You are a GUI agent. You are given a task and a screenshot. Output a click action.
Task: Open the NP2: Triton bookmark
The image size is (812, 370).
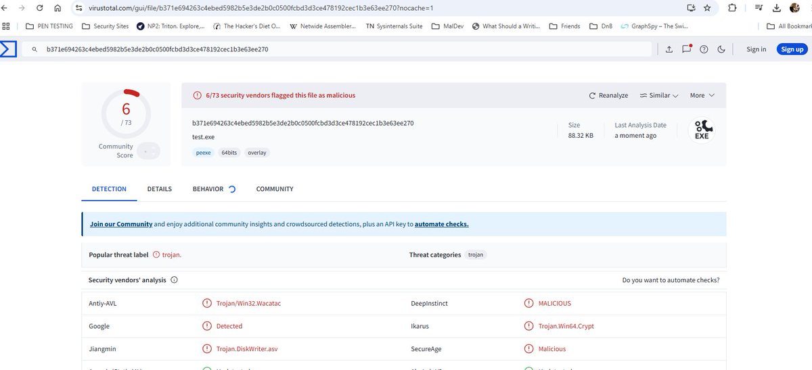pos(171,26)
